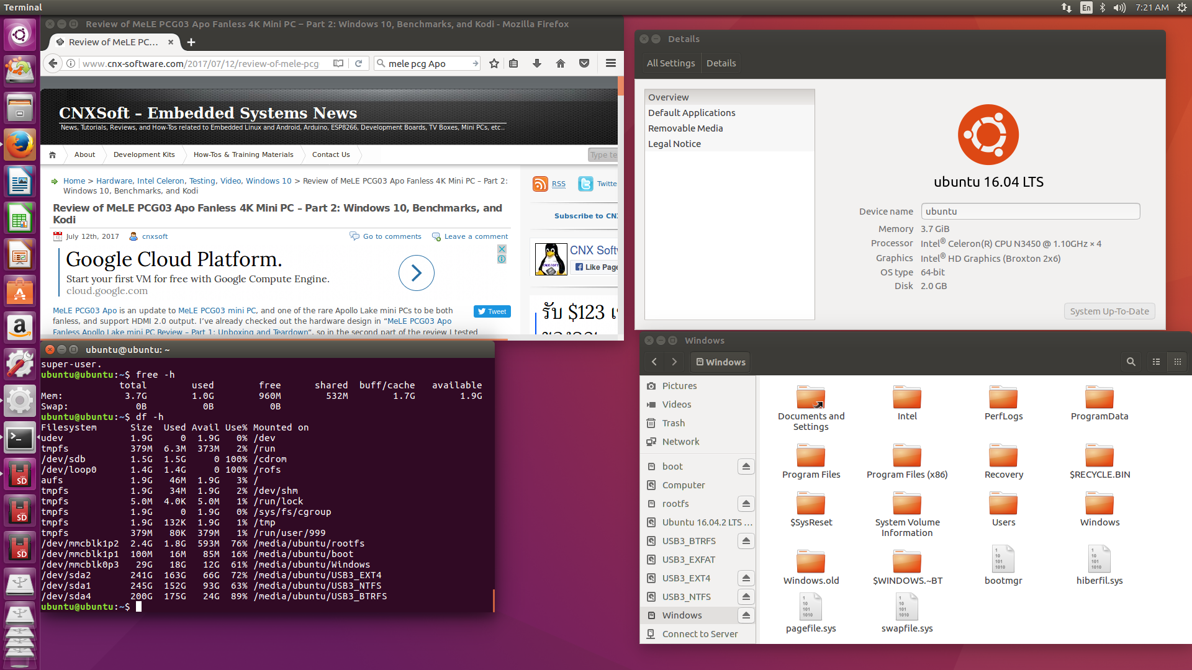Open Firefox hamburger menu
Viewport: 1192px width, 670px height.
click(x=611, y=63)
